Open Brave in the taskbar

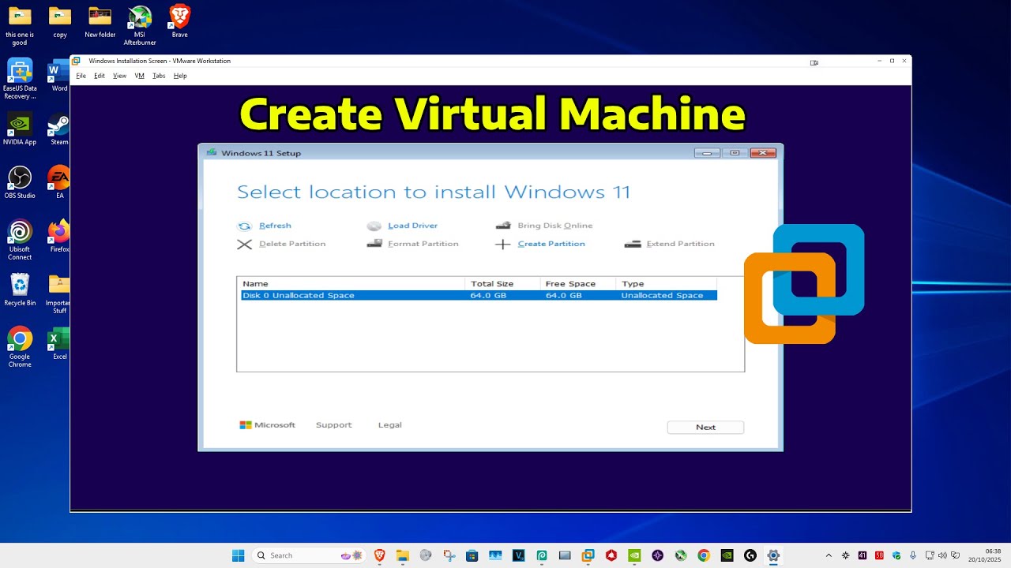[x=379, y=555]
